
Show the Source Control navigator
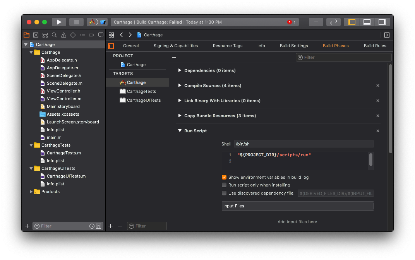[36, 35]
